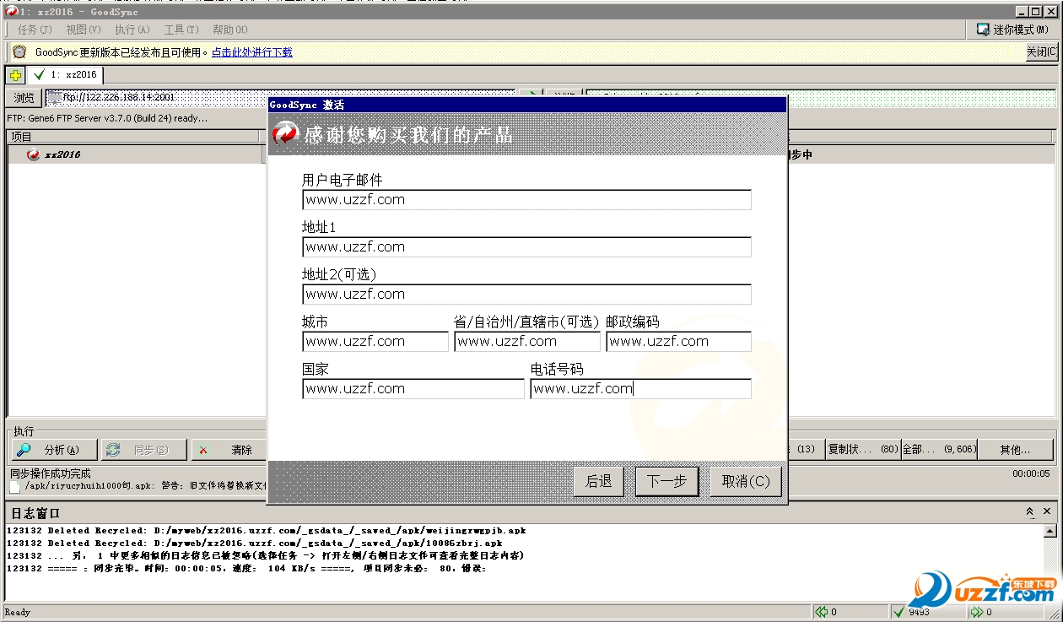Click the magnifier icon on the 分析 button
The width and height of the screenshot is (1063, 622).
[x=24, y=450]
